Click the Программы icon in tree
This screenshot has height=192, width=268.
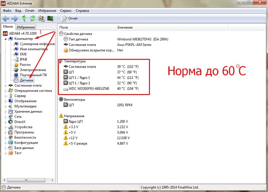[x=11, y=132]
